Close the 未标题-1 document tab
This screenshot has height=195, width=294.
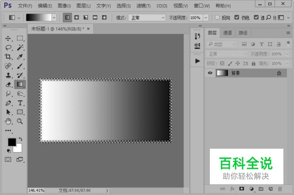(x=88, y=29)
